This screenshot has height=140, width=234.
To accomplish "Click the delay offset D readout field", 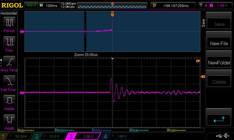I will tap(173, 5).
